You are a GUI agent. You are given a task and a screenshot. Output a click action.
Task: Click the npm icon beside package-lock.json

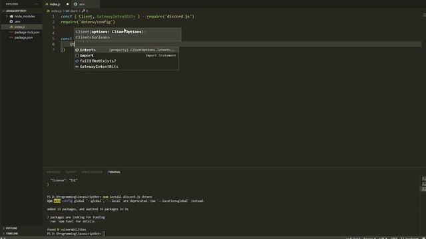[x=11, y=33]
